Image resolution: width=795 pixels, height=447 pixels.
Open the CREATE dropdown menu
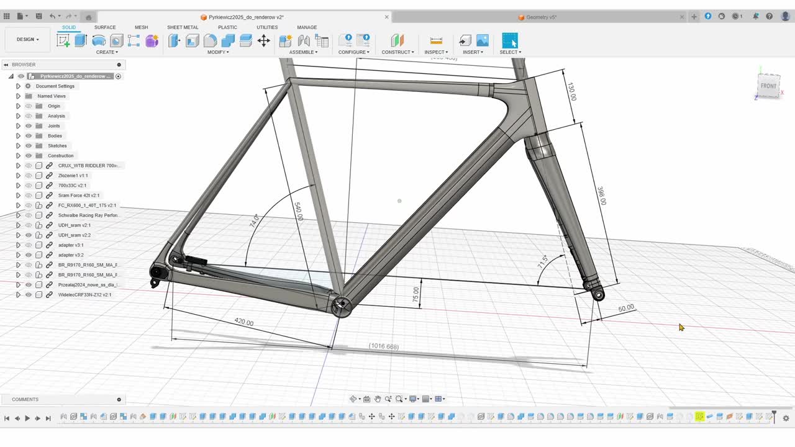(x=107, y=52)
